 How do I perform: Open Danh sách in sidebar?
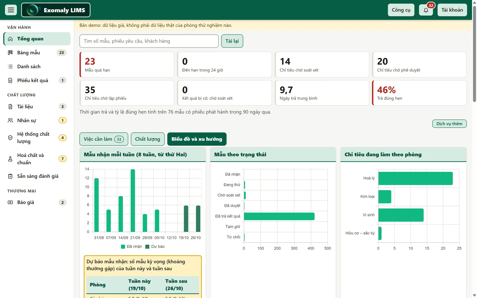(37, 66)
